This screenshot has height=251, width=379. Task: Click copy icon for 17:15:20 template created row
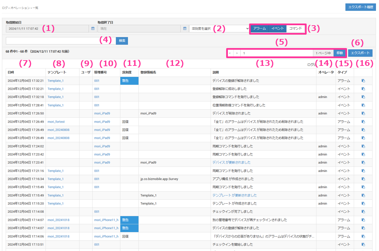point(363,204)
